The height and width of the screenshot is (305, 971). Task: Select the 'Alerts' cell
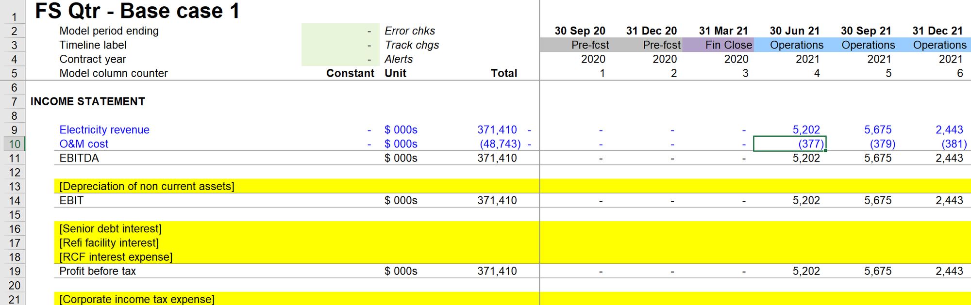pos(399,59)
